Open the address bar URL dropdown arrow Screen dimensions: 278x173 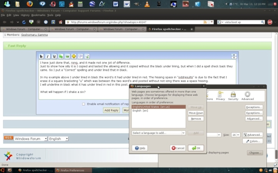click(x=212, y=22)
